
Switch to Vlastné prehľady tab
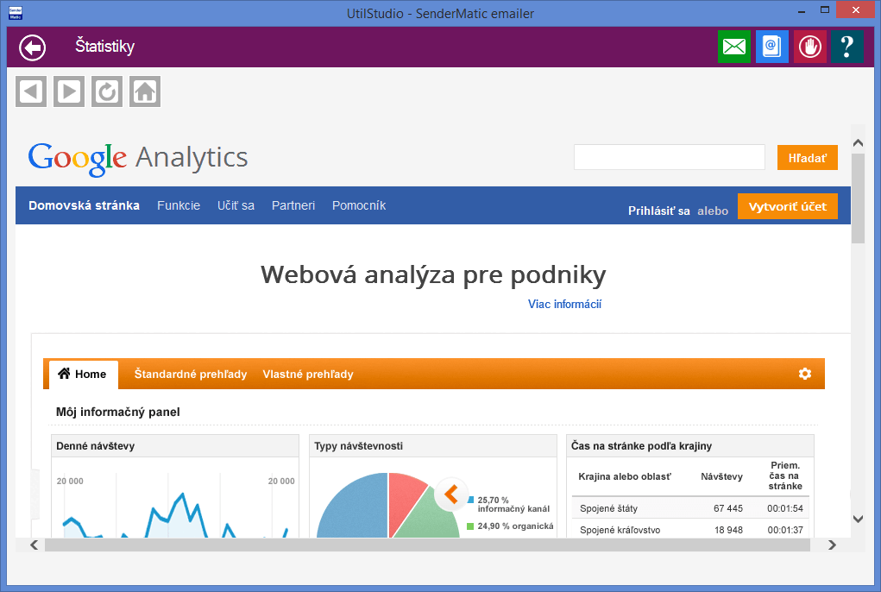click(308, 375)
